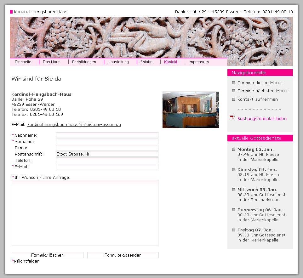Click the pink square logo beside Kardinal-Hengsbach-Haus
This screenshot has height=278, width=303.
coord(11,12)
